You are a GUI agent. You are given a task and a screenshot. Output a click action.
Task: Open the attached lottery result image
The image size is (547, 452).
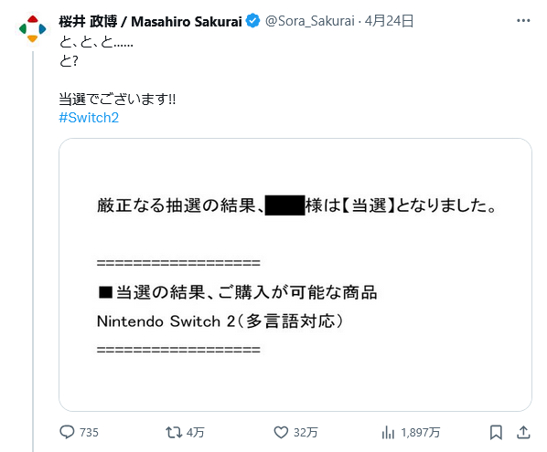295,275
